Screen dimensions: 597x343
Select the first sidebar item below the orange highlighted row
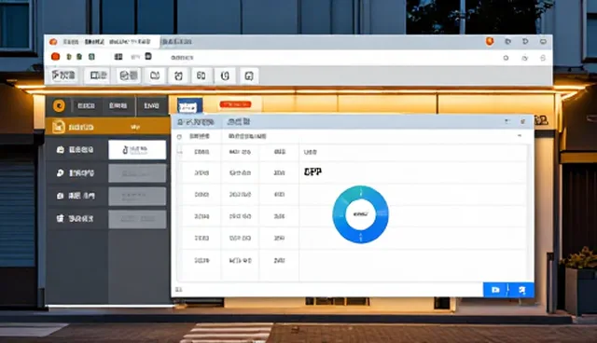[x=76, y=150]
